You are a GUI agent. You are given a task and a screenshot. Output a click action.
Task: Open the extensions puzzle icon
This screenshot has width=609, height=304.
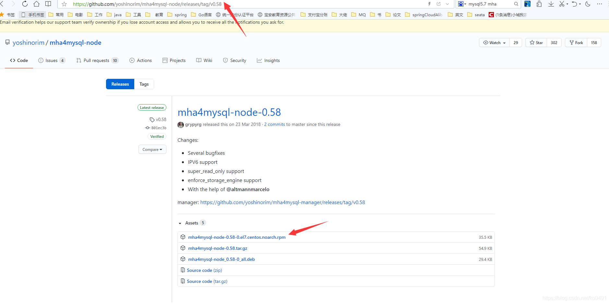[x=539, y=4]
